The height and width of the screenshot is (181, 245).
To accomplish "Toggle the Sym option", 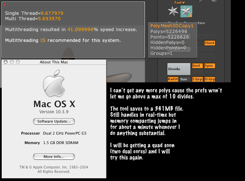I will [210, 66].
